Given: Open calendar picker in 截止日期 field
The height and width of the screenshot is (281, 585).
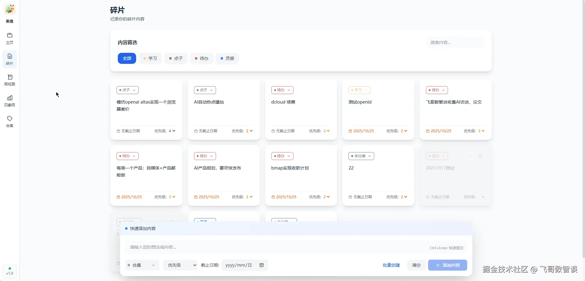Looking at the screenshot, I should pos(262,265).
